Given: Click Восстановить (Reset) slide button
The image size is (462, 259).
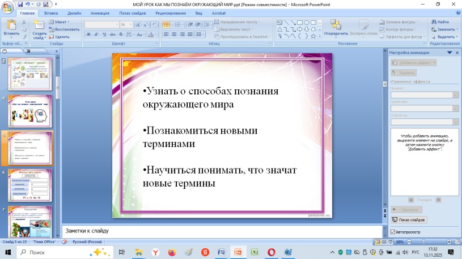Looking at the screenshot, I should [64, 29].
